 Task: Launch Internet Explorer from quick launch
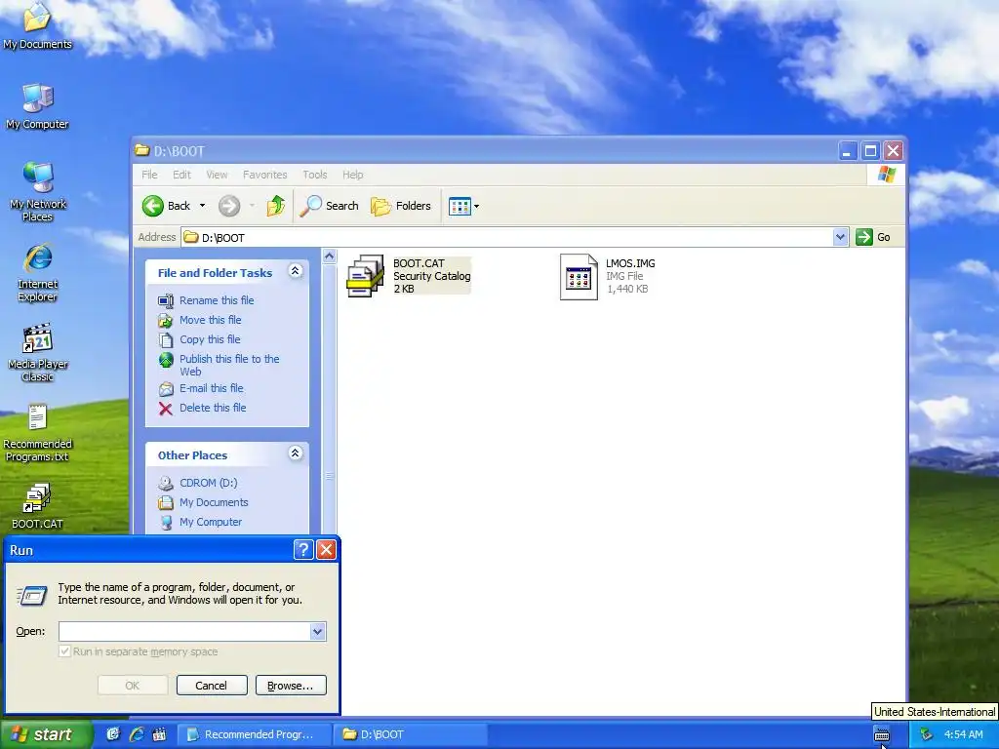pyautogui.click(x=137, y=734)
